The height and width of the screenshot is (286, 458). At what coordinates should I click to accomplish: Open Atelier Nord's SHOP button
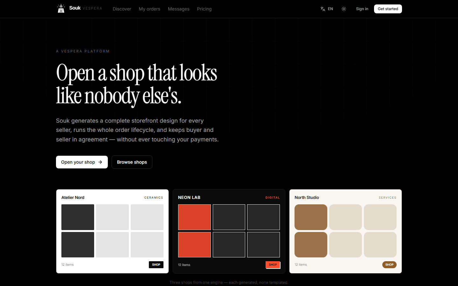156,265
